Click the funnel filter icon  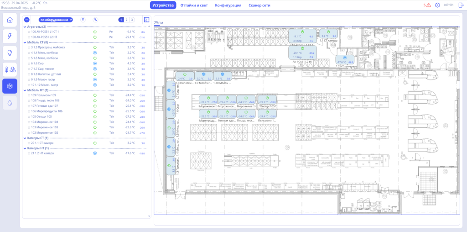pos(83,20)
